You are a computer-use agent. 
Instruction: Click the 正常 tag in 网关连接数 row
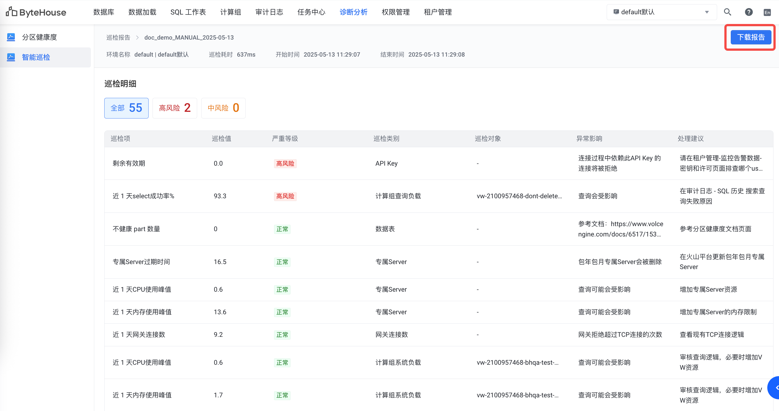(x=282, y=335)
